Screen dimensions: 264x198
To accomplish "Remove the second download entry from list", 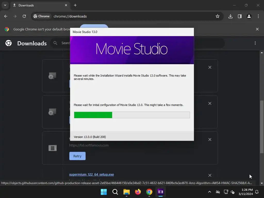I will (210, 103).
